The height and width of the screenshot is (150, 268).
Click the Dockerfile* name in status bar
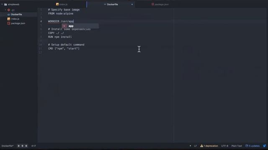[x=8, y=146]
